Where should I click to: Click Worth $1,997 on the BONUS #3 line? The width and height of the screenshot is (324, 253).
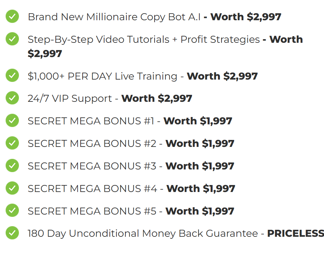coord(200,166)
